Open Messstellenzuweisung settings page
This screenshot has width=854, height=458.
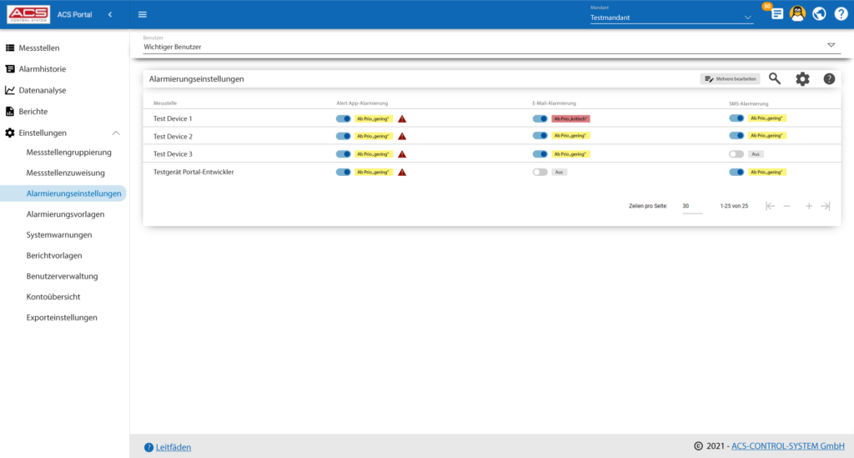[x=65, y=174]
